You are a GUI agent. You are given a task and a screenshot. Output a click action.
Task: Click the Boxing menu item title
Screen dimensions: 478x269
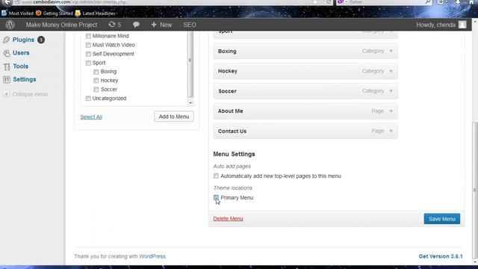(x=227, y=52)
